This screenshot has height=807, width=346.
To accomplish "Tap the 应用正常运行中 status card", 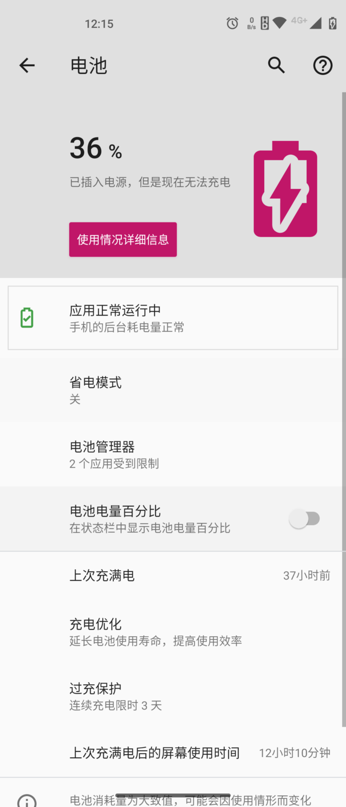I will pos(173,318).
